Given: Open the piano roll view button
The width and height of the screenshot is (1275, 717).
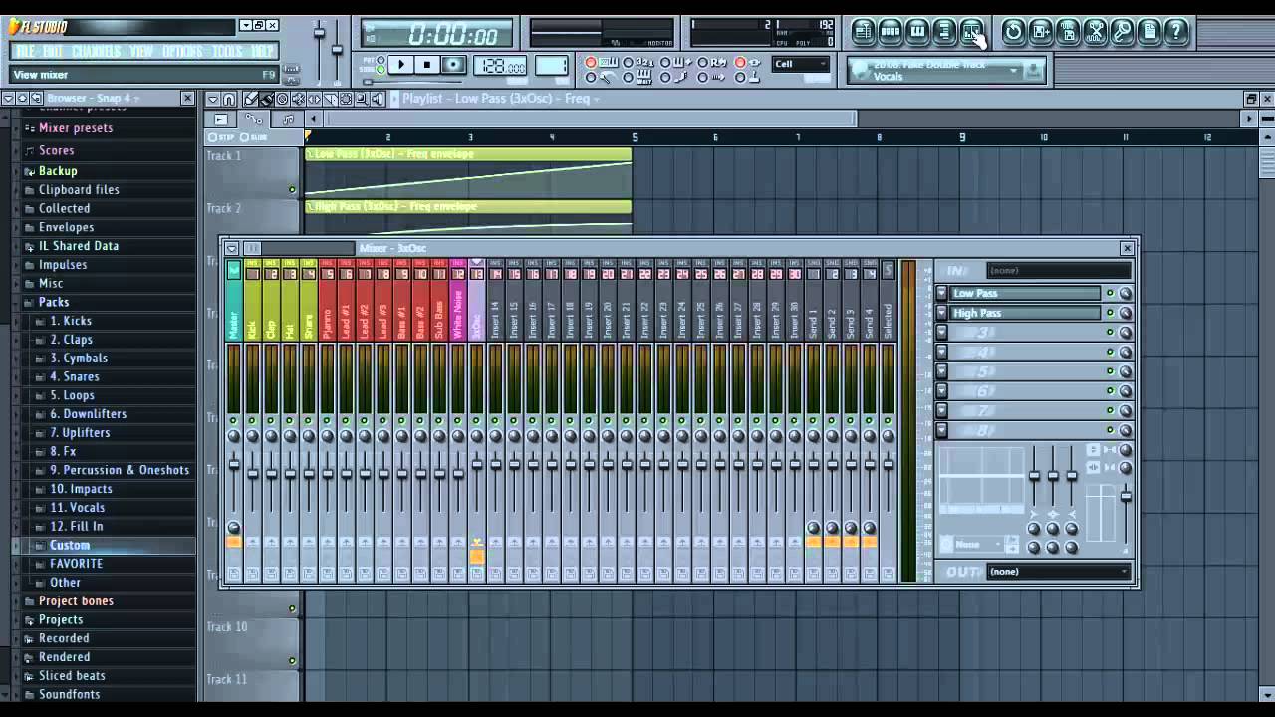Looking at the screenshot, I should click(x=917, y=32).
